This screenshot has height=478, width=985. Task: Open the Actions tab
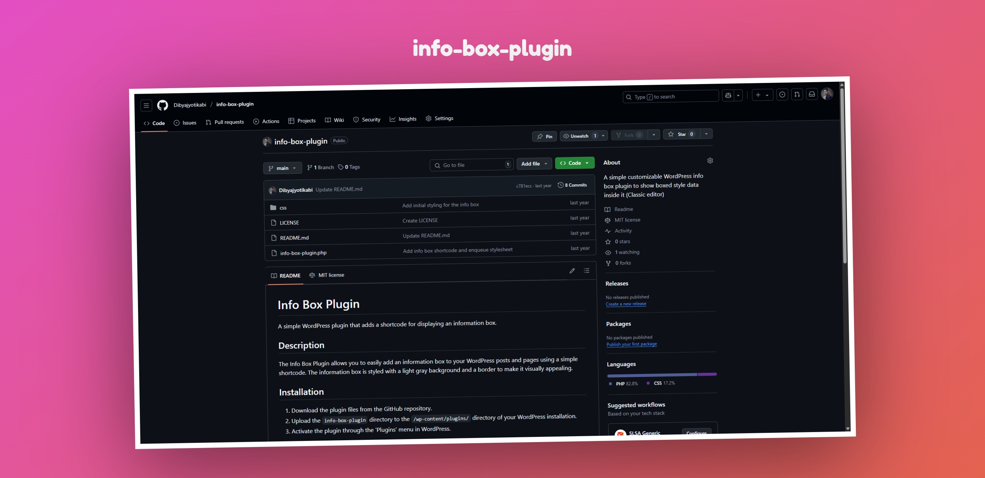[266, 121]
